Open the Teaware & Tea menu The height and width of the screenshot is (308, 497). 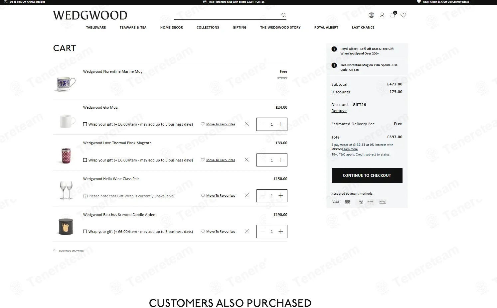(133, 28)
